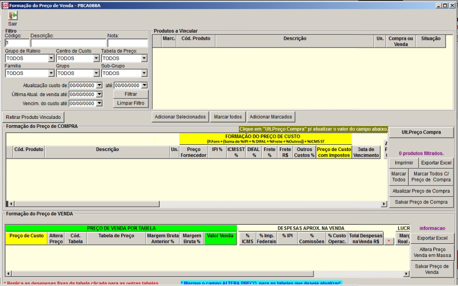Click right arrow of purchase grid scrollbar
This screenshot has width=458, height=286.
pos(384,204)
